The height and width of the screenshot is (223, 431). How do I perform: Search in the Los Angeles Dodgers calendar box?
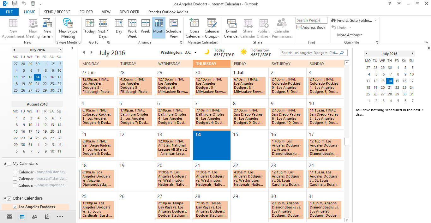click(314, 53)
